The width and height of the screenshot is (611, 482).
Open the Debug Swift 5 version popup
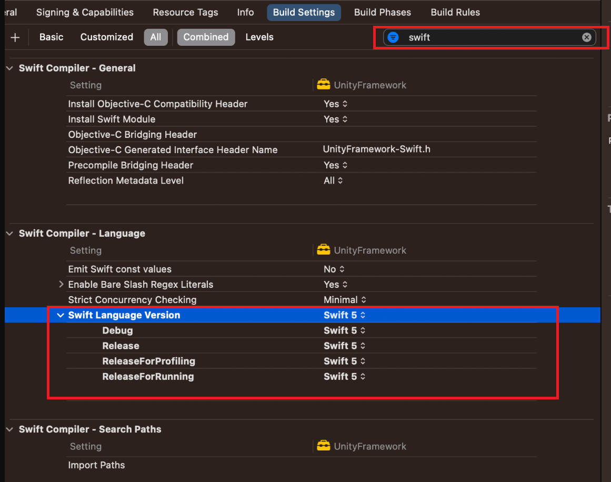click(x=345, y=330)
